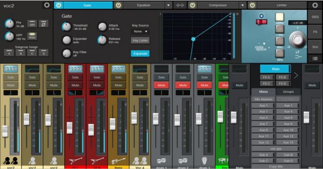Screen dimensions: 323x169
Task: Open the Mixes tab
Action: [x=263, y=92]
